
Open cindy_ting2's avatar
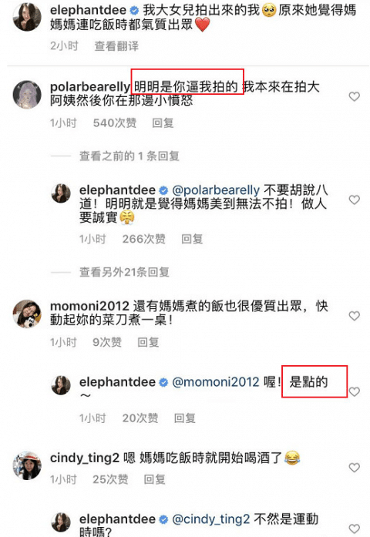click(x=27, y=465)
